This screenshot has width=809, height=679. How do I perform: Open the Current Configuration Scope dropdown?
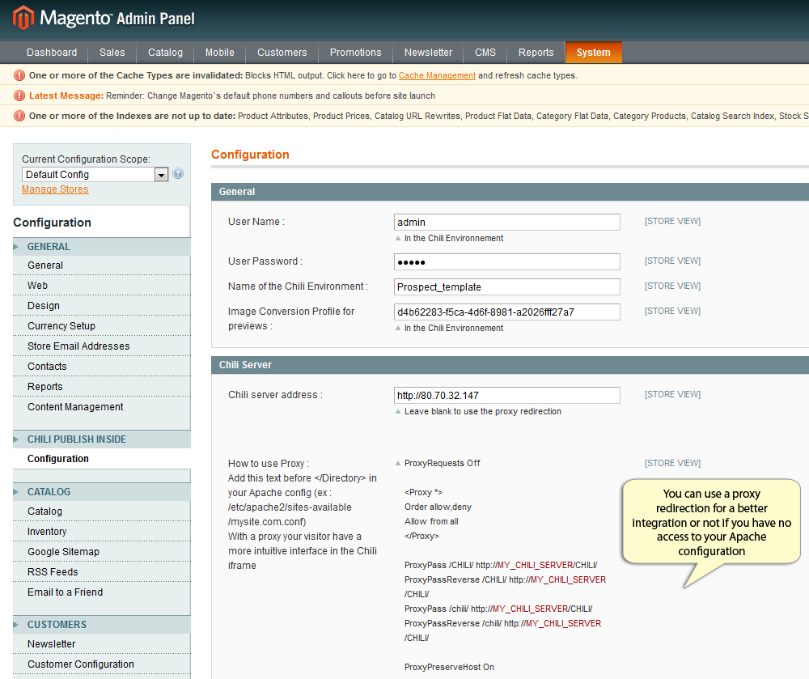coord(95,174)
